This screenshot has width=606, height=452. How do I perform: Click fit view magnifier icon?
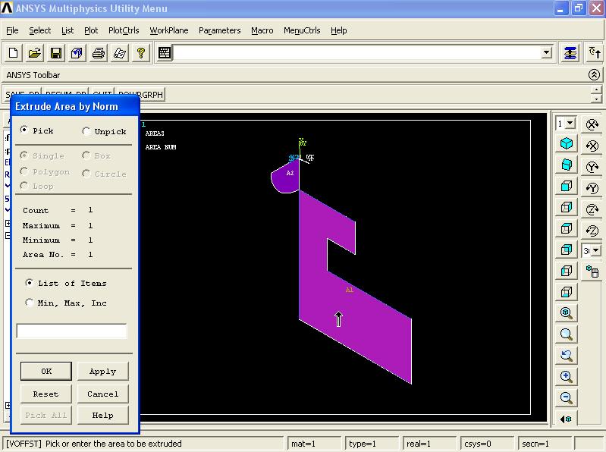(567, 313)
